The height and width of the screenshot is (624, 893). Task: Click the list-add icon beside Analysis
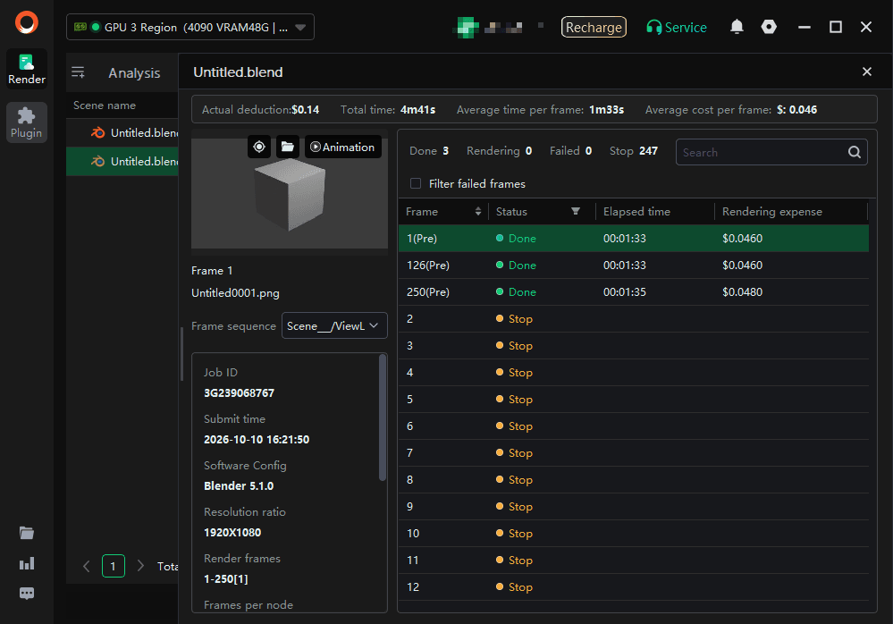point(78,72)
